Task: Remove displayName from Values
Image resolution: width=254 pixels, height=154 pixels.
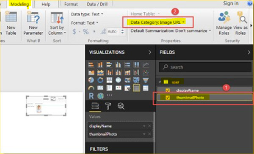Action: (149, 126)
